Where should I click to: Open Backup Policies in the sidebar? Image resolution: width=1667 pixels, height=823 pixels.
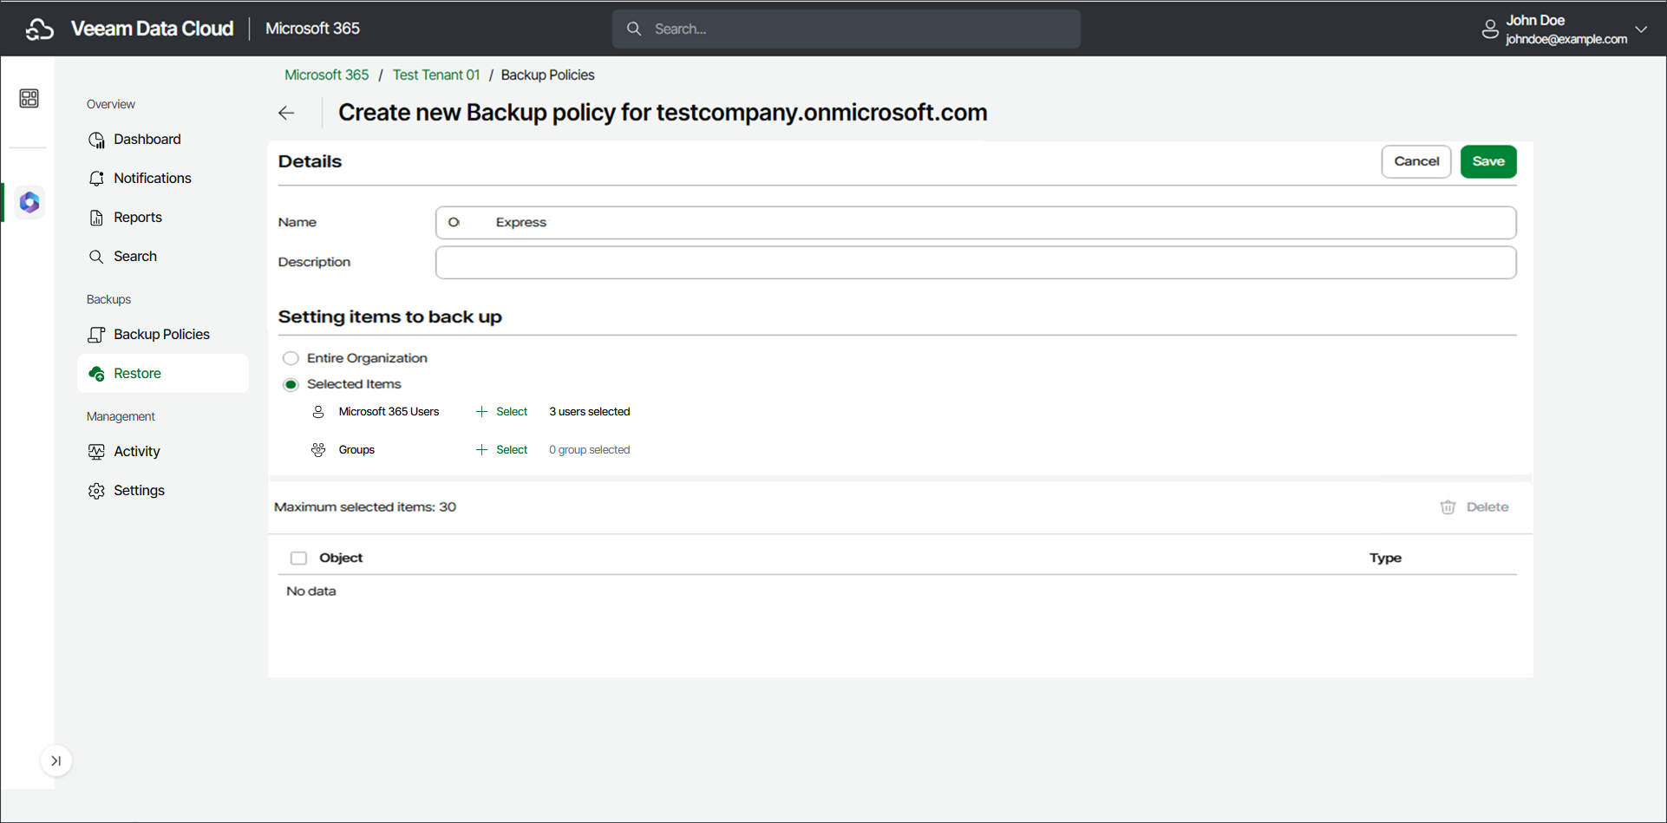(162, 335)
